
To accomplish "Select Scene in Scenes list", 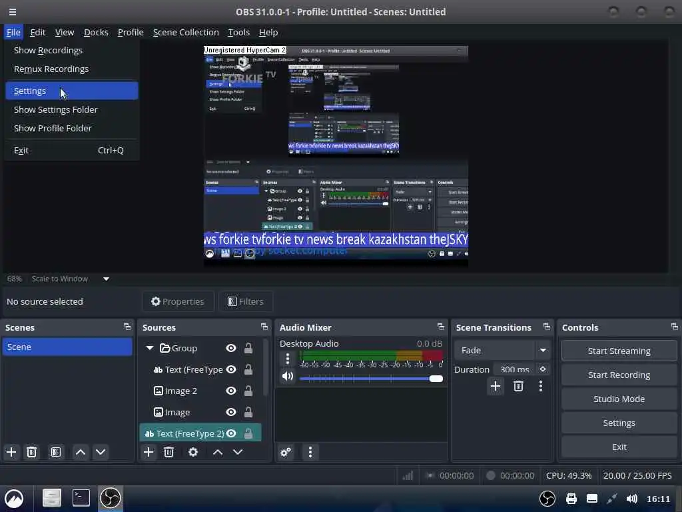I will [x=67, y=347].
